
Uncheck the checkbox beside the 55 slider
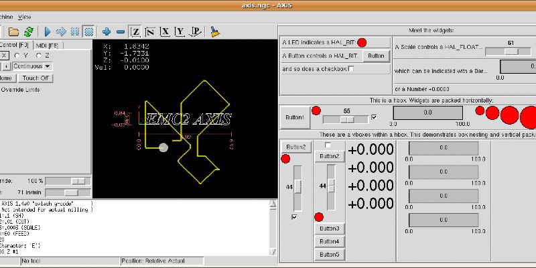click(375, 117)
